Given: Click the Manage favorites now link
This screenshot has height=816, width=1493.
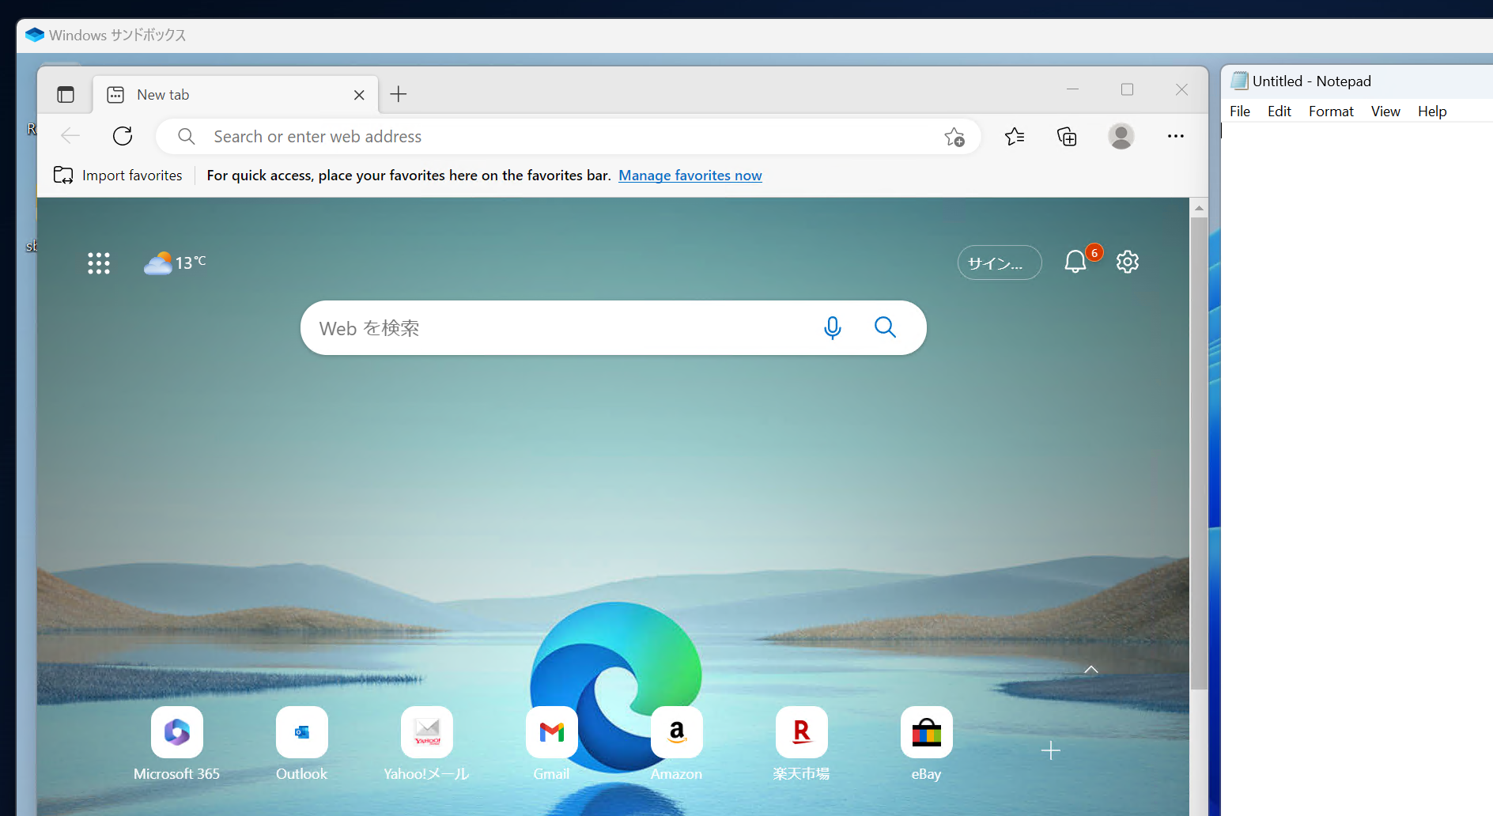Looking at the screenshot, I should [x=690, y=175].
